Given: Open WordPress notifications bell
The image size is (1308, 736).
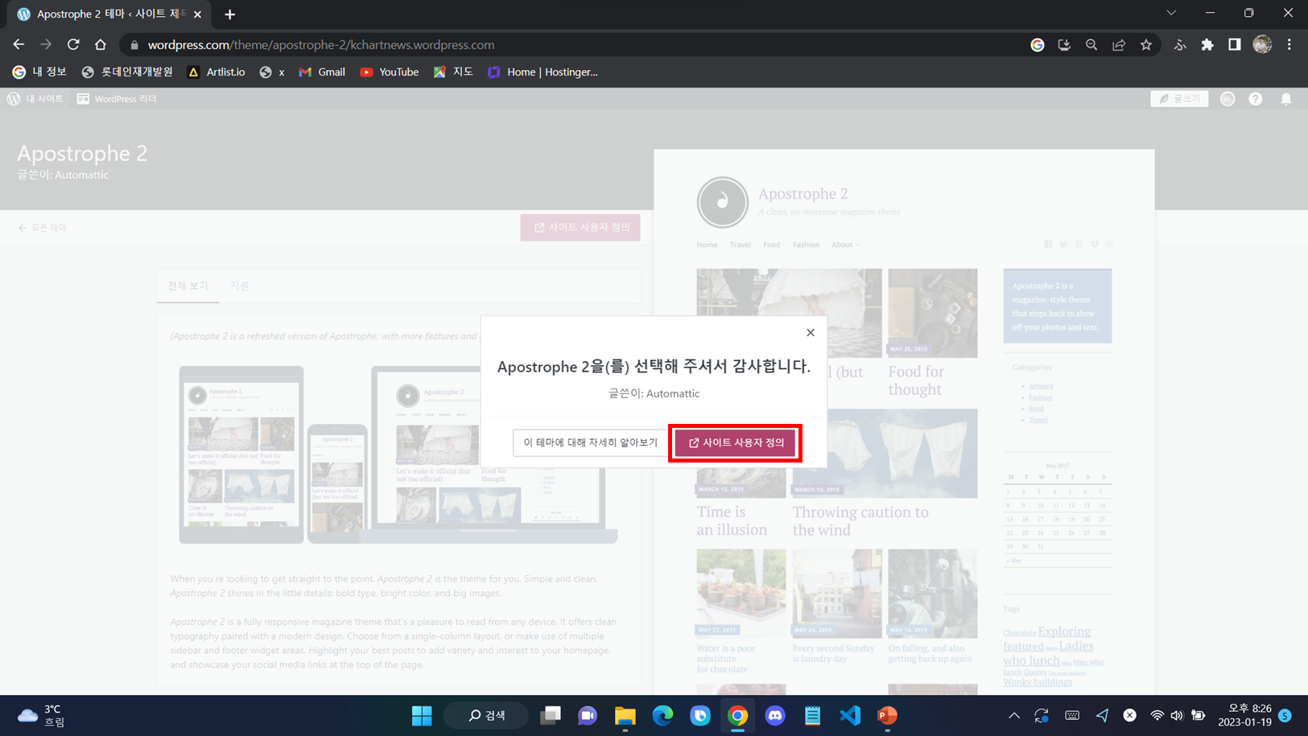Looking at the screenshot, I should [x=1286, y=99].
